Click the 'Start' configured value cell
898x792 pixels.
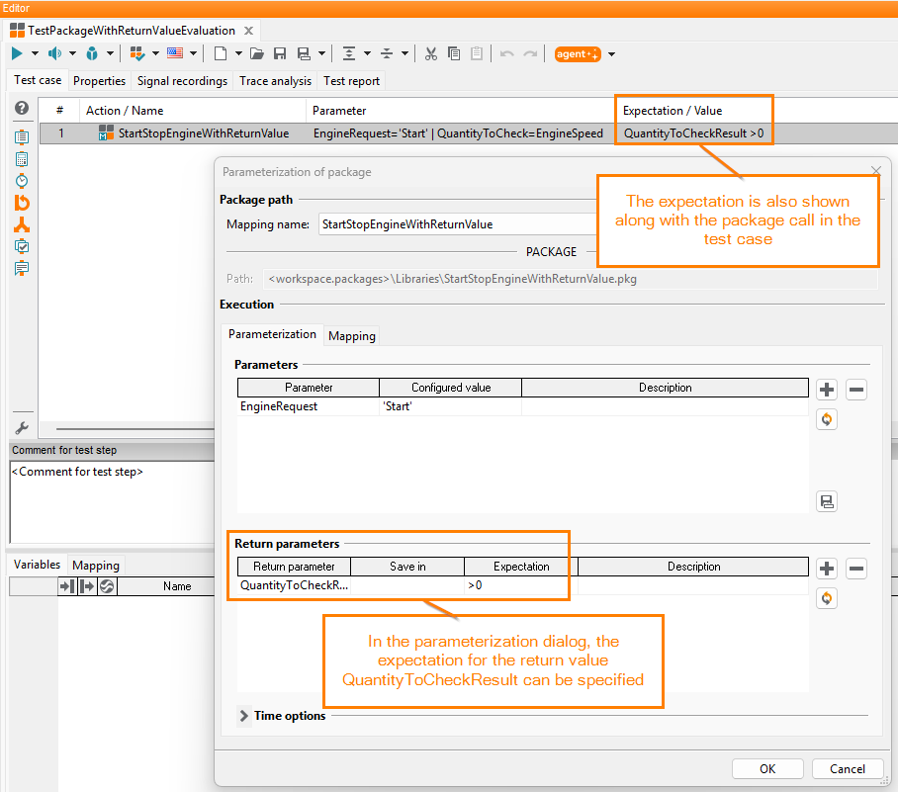tap(450, 406)
